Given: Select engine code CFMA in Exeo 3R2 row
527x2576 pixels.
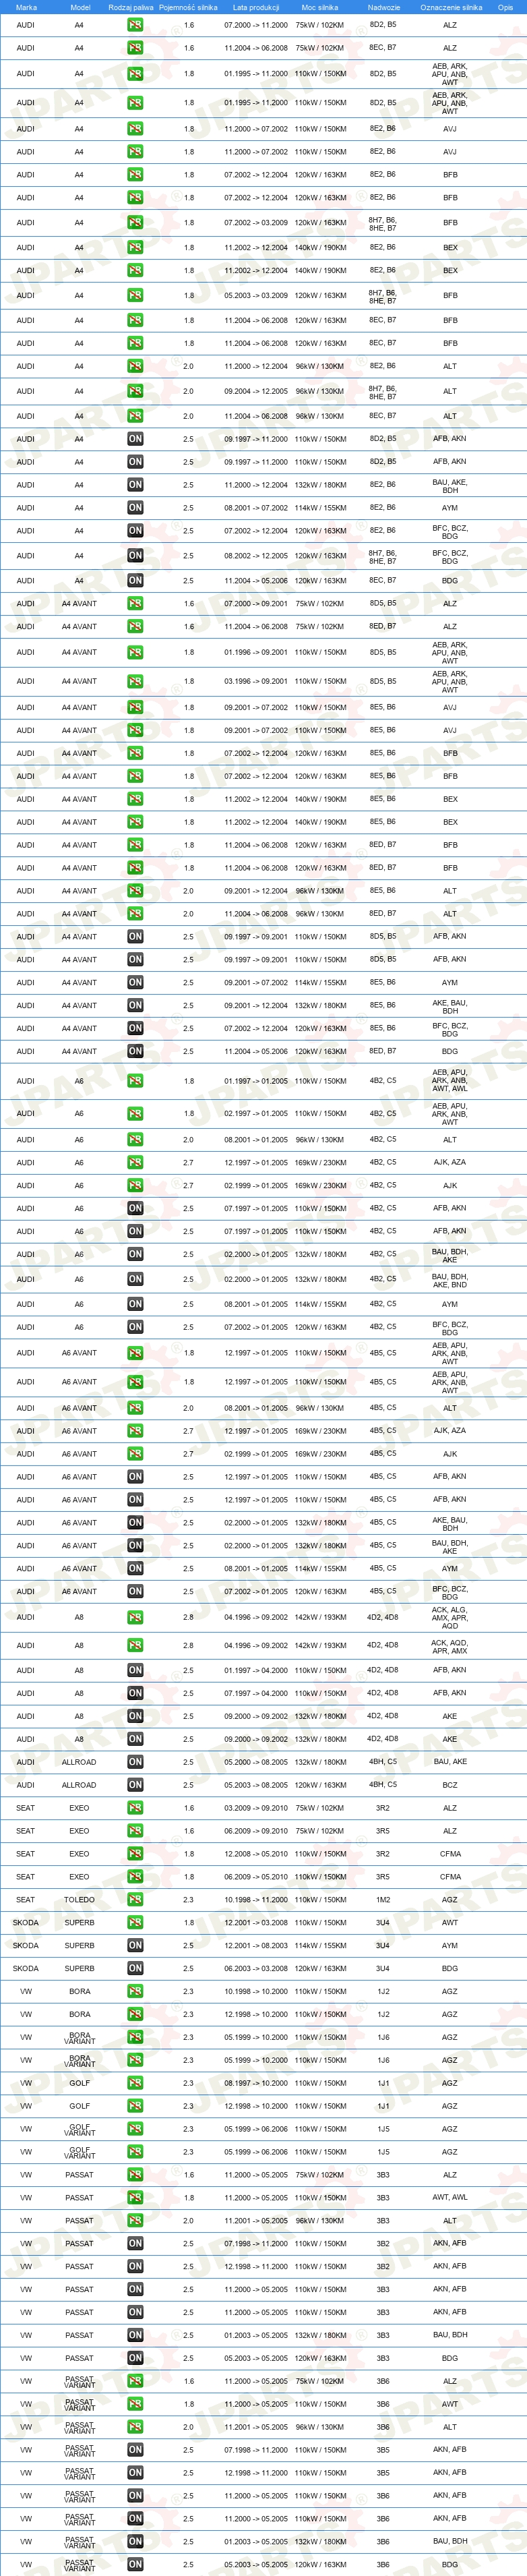Looking at the screenshot, I should pos(450,1853).
